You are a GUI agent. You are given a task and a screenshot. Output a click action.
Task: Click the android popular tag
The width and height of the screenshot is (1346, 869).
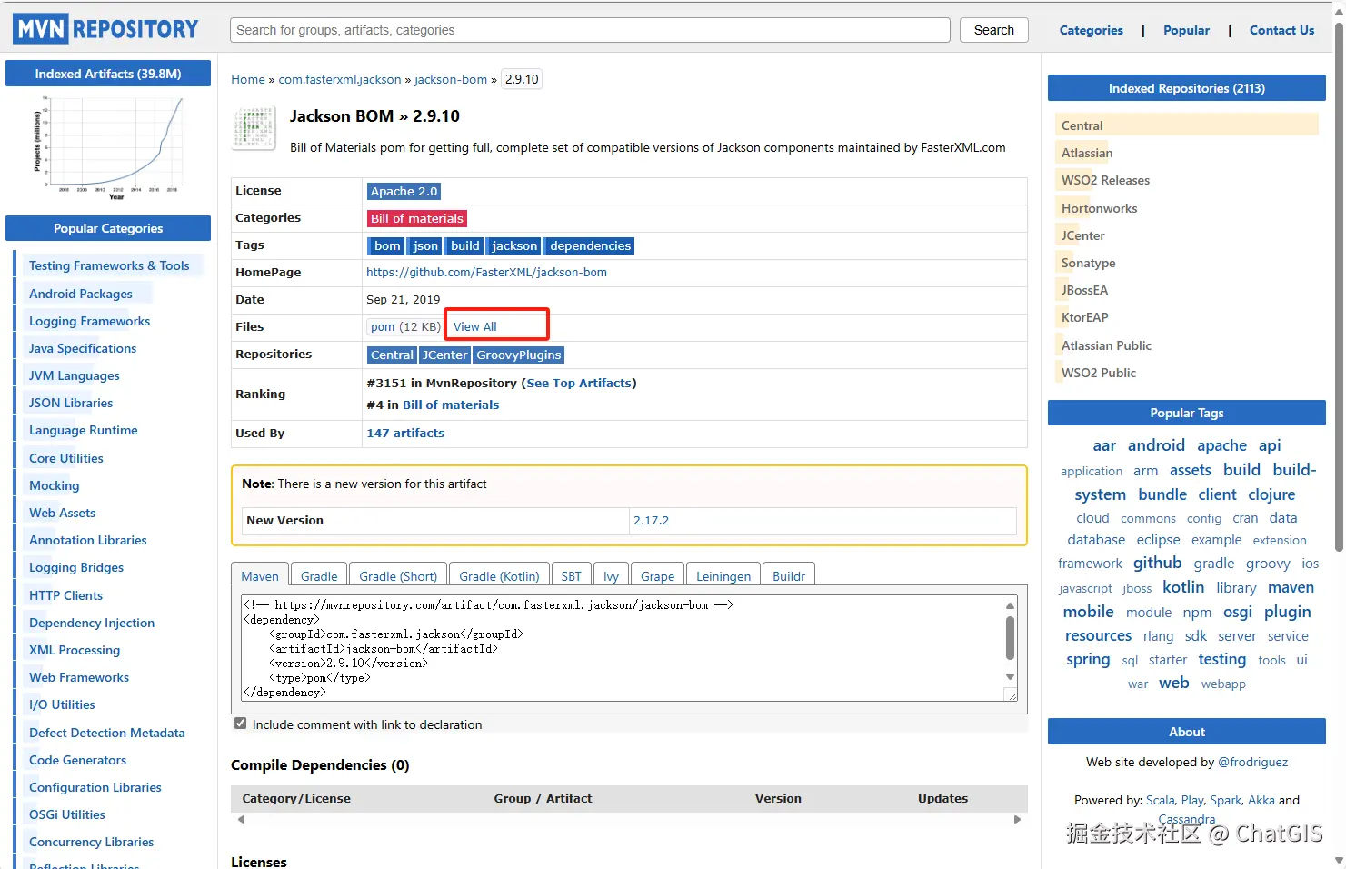point(1156,445)
